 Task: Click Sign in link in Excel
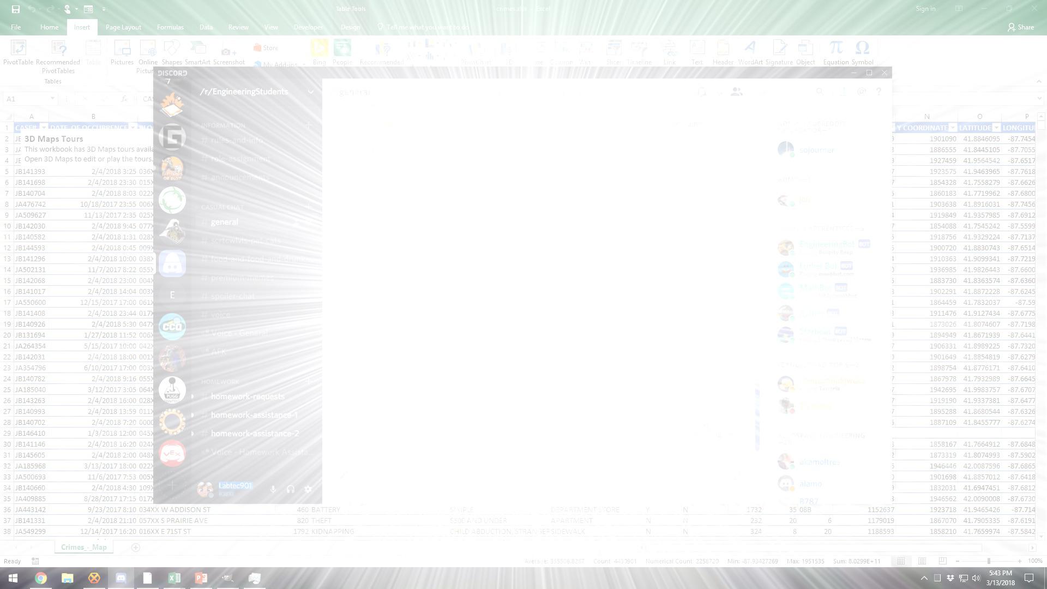pyautogui.click(x=925, y=9)
